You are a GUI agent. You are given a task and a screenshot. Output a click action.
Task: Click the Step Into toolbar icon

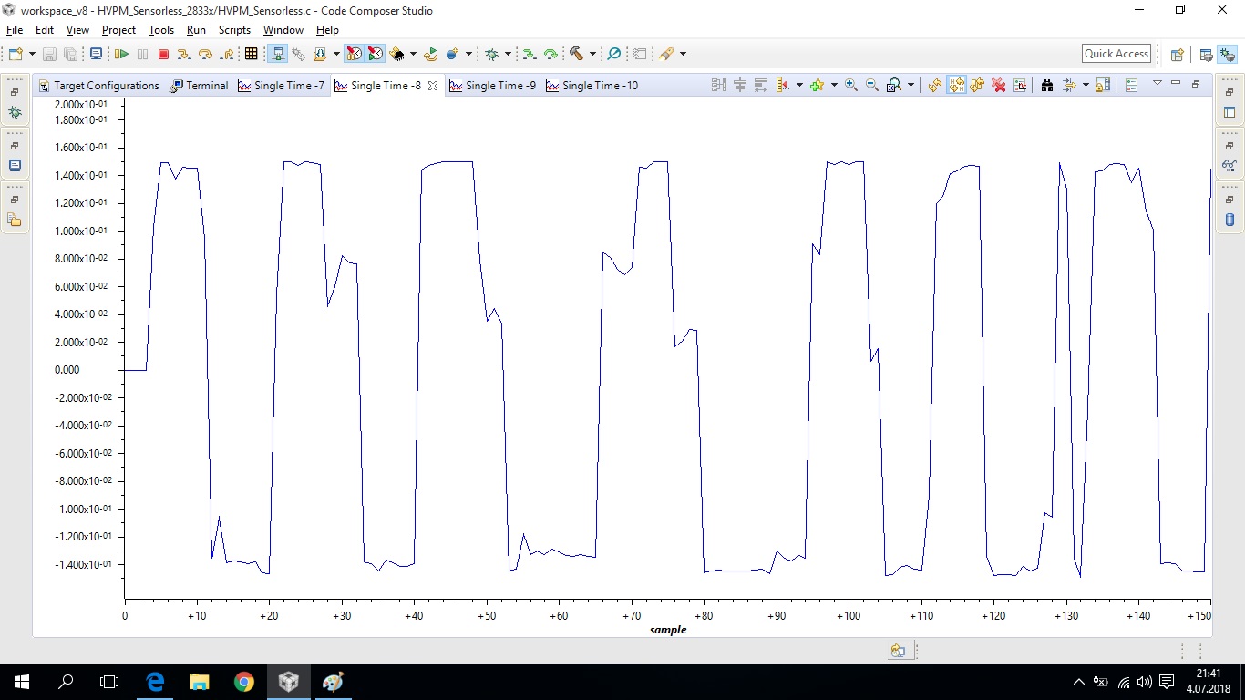[x=184, y=55]
